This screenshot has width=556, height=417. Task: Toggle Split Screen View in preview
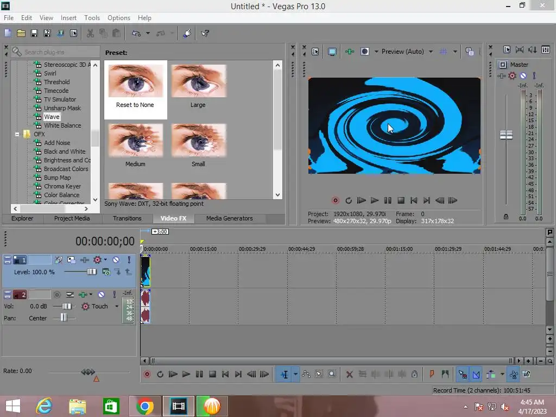click(x=364, y=52)
